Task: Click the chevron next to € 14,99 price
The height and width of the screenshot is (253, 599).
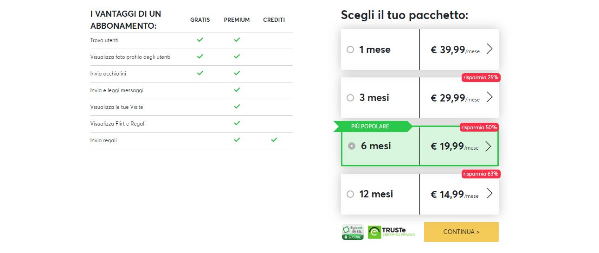Action: (489, 194)
